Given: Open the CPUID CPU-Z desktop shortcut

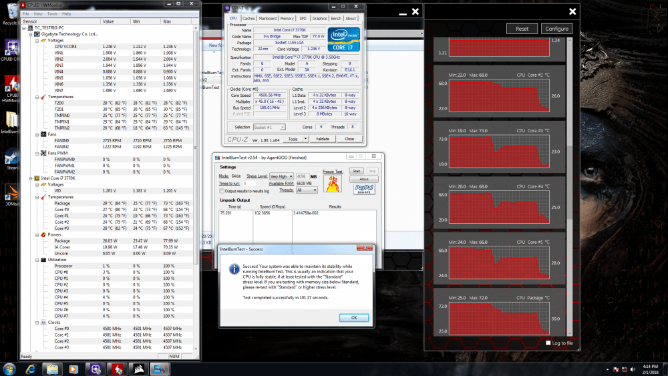Looking at the screenshot, I should click(11, 50).
